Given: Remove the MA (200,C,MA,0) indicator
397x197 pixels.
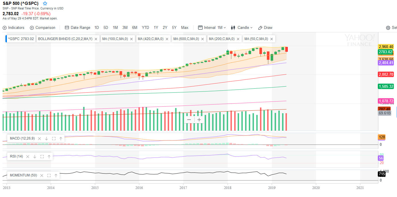Looking at the screenshot, I should [x=238, y=39].
